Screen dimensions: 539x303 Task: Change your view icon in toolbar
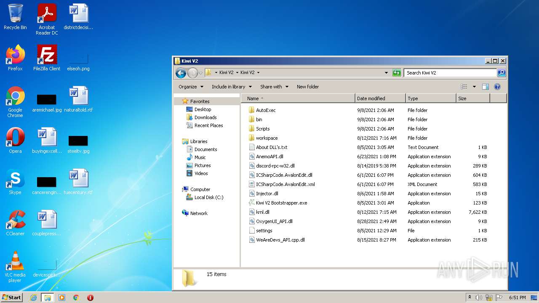pos(464,87)
